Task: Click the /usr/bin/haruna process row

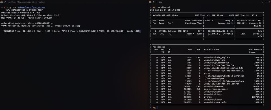Action: (x=207, y=86)
